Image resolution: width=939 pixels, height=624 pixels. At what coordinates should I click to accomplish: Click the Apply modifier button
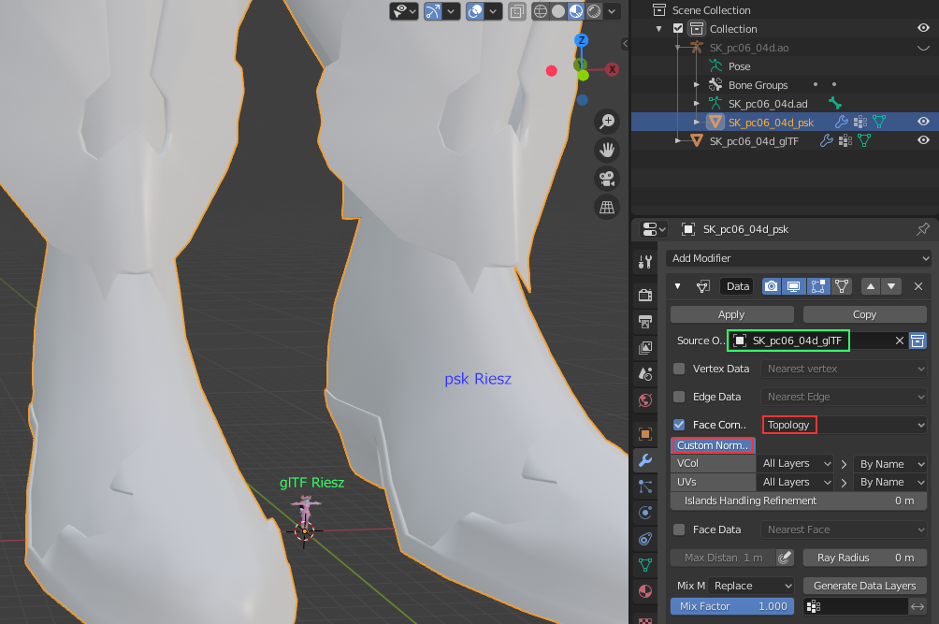731,314
